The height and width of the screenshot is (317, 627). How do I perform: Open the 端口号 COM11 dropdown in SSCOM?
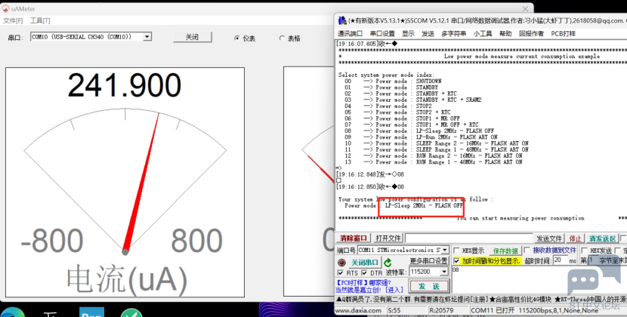(444, 251)
